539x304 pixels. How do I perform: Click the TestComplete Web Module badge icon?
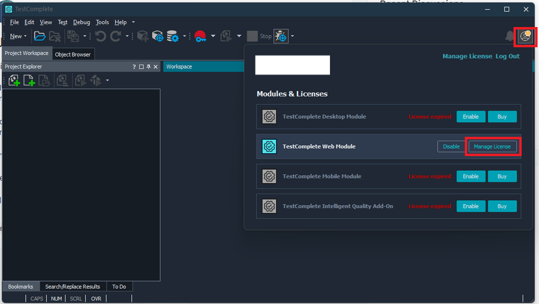click(269, 146)
